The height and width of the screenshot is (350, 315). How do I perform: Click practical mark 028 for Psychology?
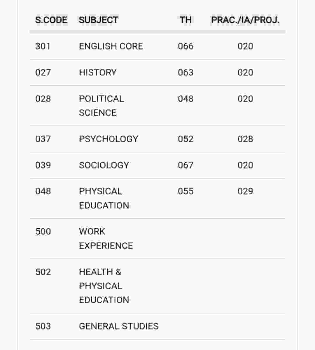(245, 139)
